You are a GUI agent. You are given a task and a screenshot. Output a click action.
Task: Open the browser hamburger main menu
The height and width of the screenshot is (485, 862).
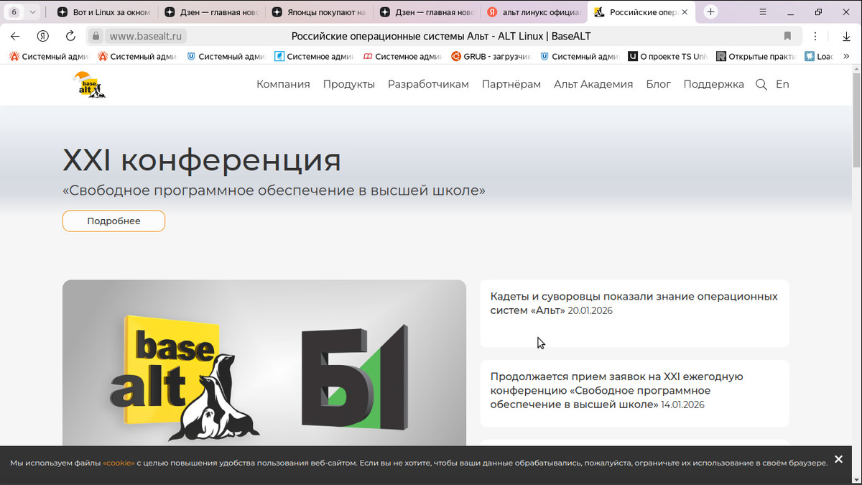point(764,12)
